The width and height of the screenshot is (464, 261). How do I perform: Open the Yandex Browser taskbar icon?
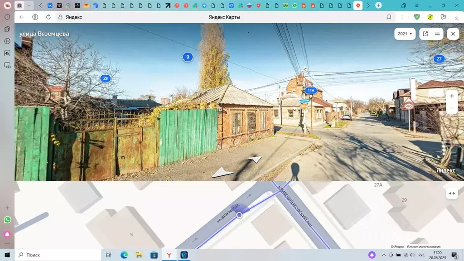click(x=169, y=255)
